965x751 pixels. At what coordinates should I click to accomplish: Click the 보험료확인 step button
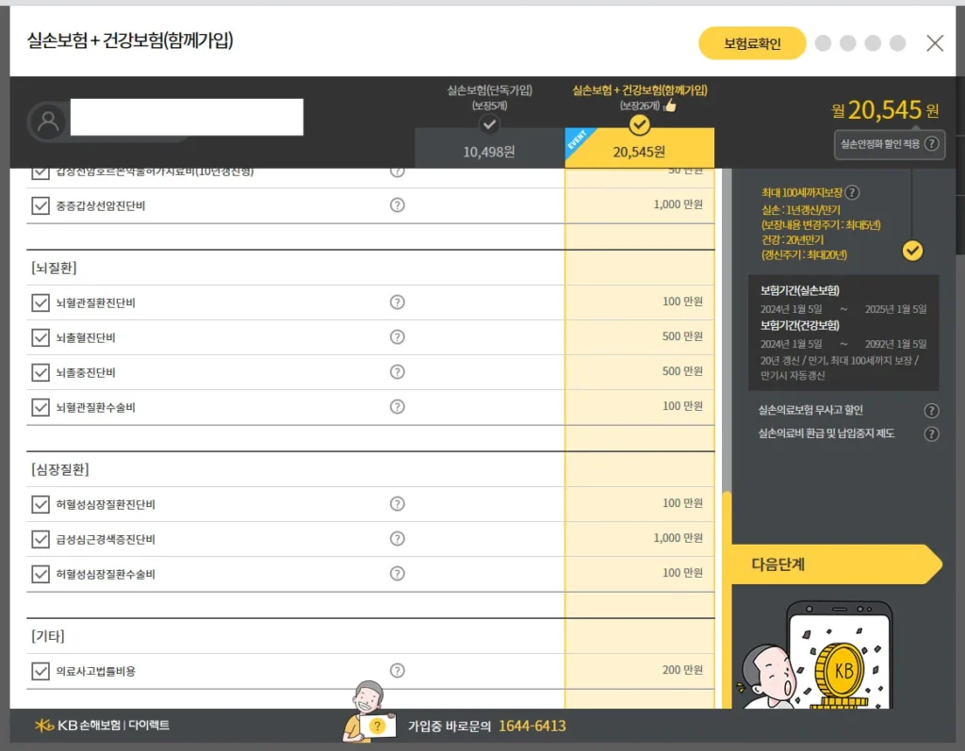752,43
